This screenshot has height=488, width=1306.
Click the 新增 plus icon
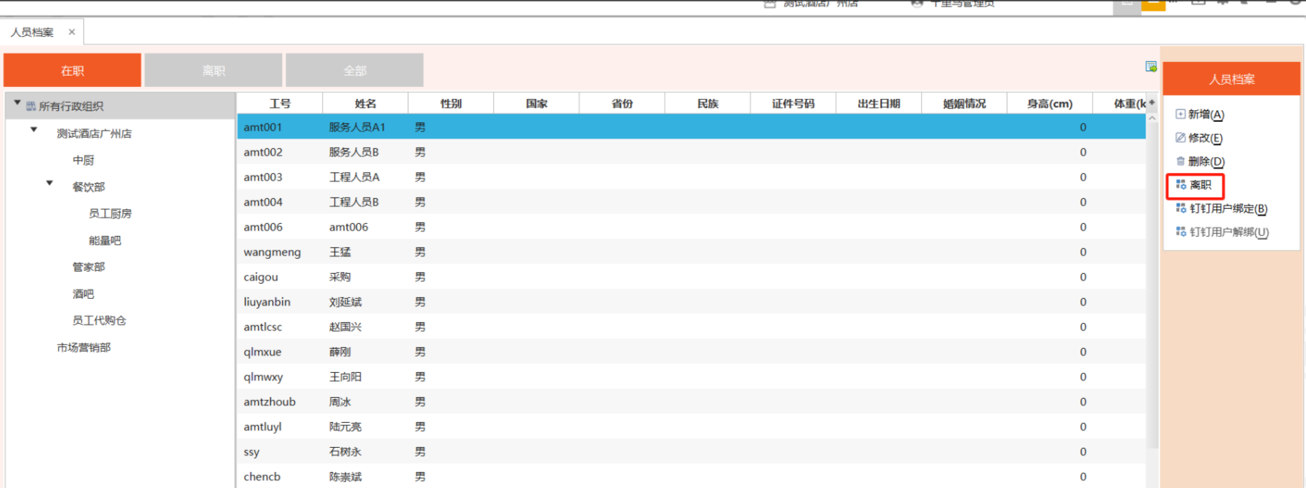coord(1180,114)
